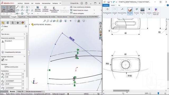The image size is (169, 95).
Task: Collapse Agregar relaciones section
Action: [x=25, y=56]
